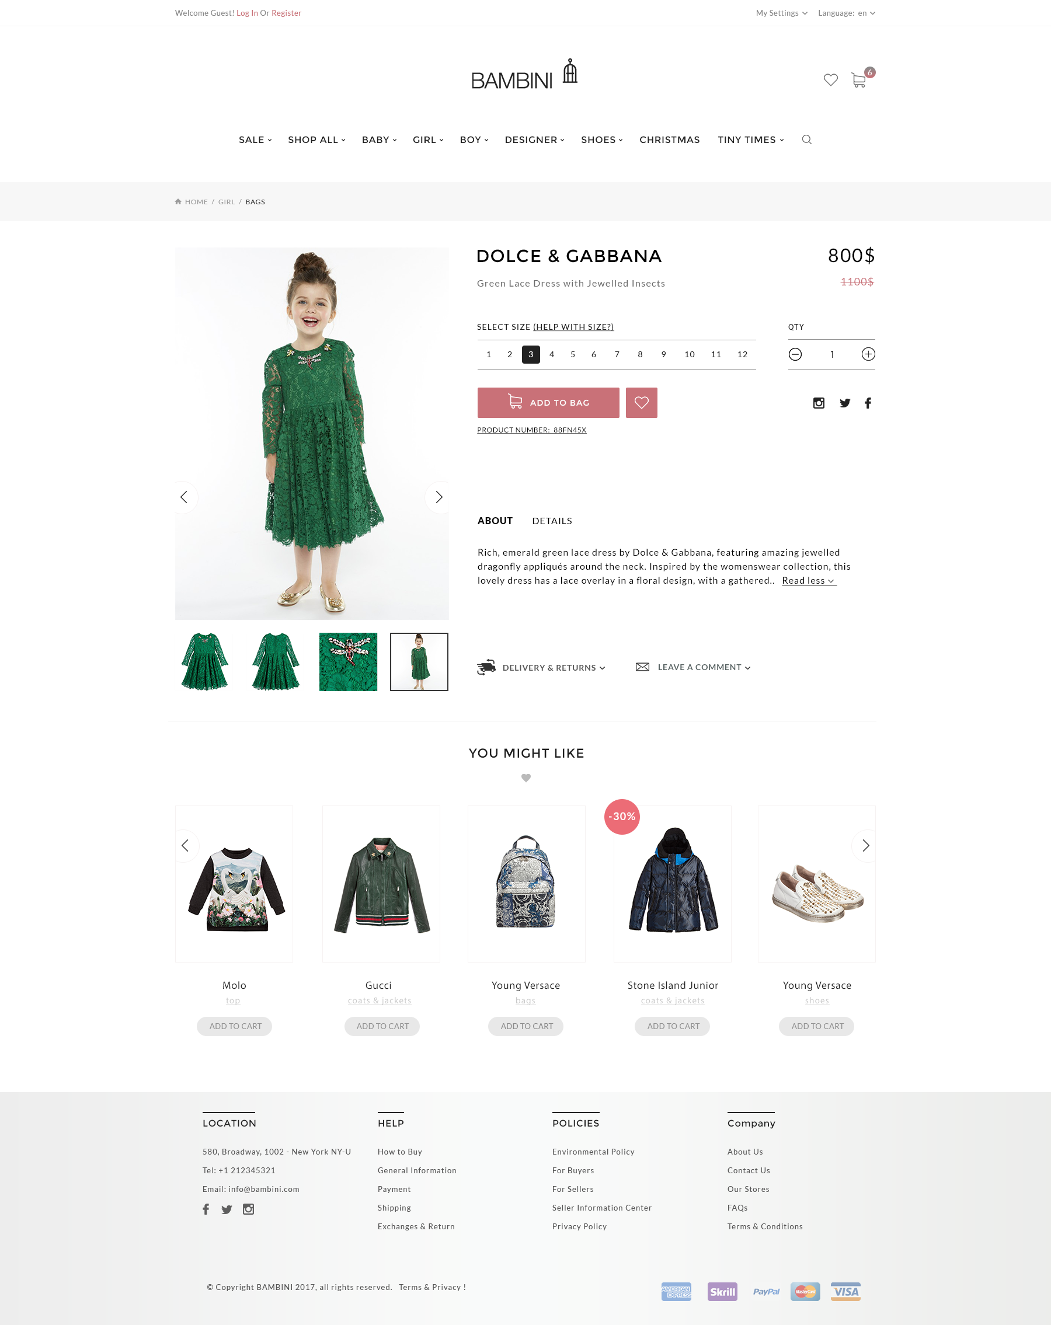Increase quantity with the plus button

[868, 354]
